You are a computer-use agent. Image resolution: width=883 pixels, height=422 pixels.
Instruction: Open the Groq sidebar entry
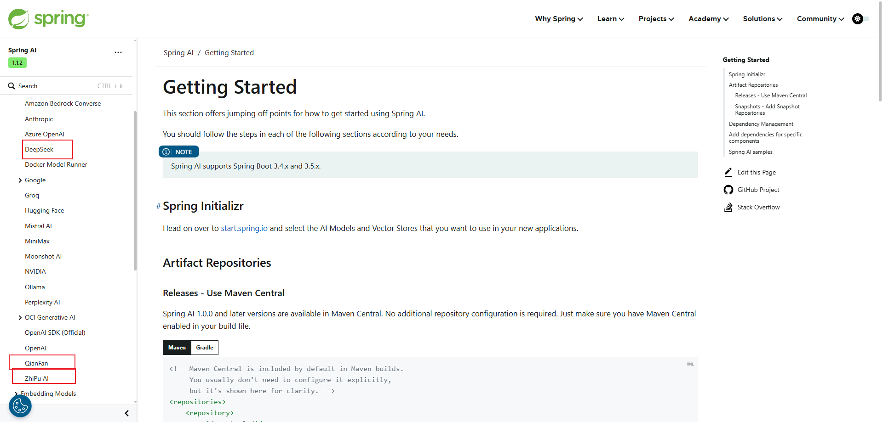pos(32,195)
